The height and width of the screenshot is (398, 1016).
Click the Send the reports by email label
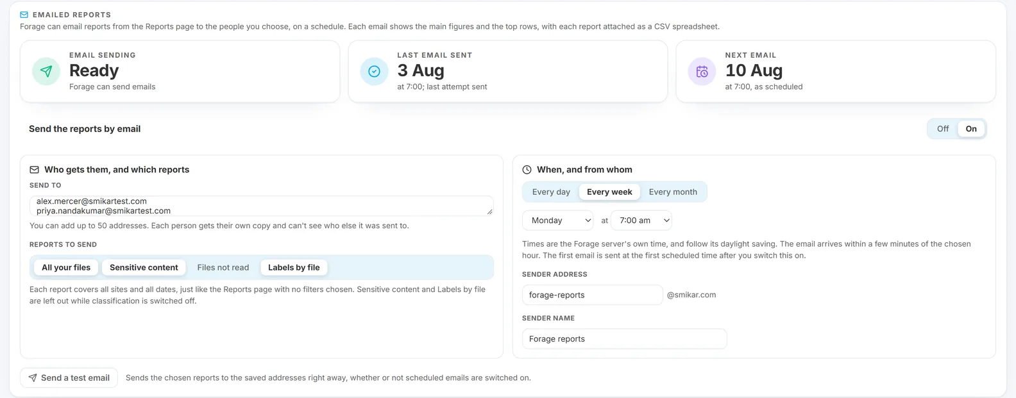pos(85,129)
